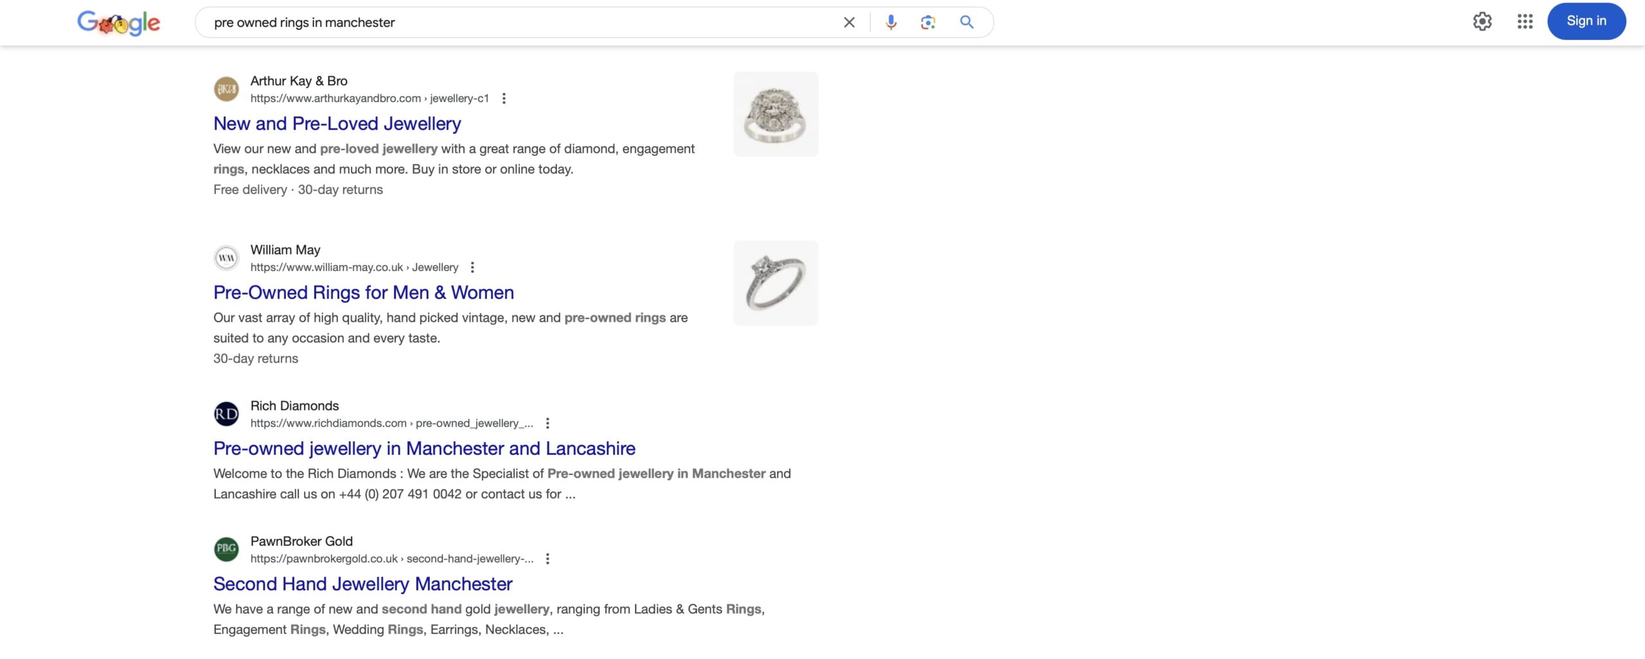
Task: Click the Rich Diamonds RD favicon
Action: [x=226, y=414]
